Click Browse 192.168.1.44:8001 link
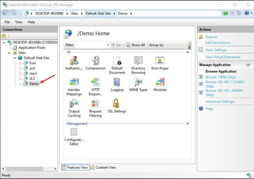 224,92
